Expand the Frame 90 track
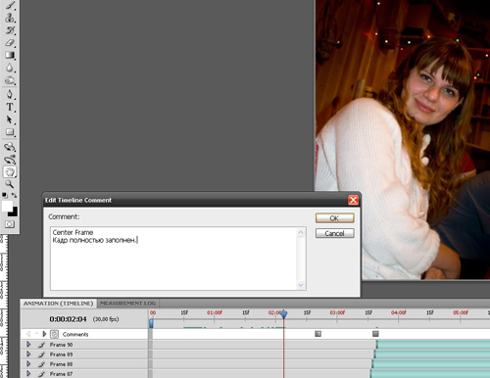The width and height of the screenshot is (490, 378). [28, 344]
